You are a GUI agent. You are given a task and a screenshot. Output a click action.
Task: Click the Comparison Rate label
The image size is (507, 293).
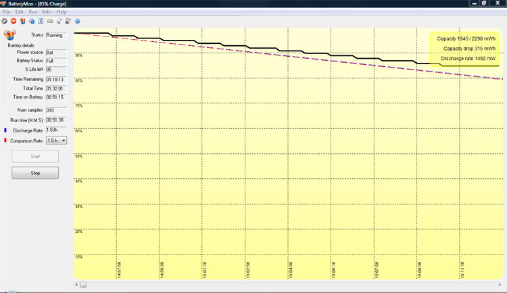26,141
